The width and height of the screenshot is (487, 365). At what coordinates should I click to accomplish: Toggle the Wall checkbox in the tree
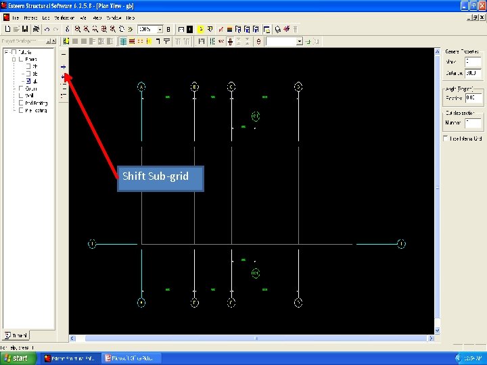point(21,95)
